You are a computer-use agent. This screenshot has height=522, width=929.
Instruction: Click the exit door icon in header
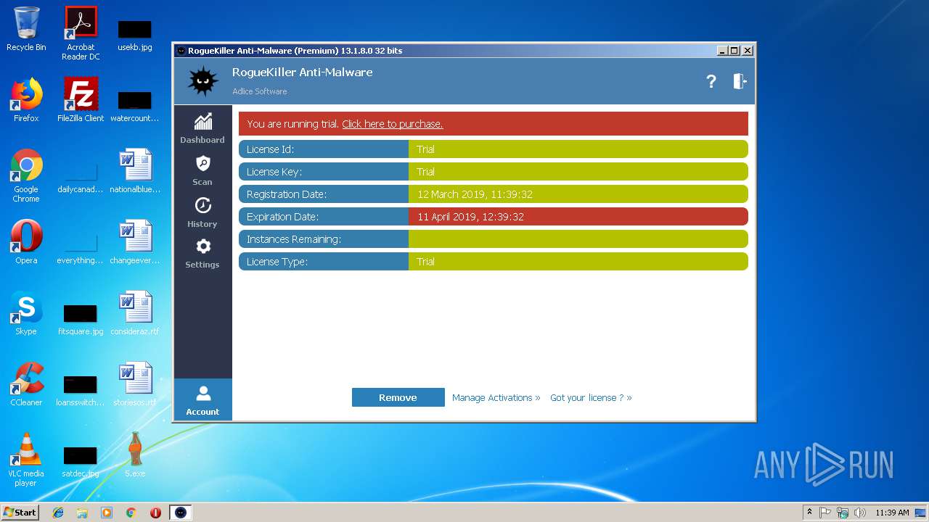coord(740,81)
